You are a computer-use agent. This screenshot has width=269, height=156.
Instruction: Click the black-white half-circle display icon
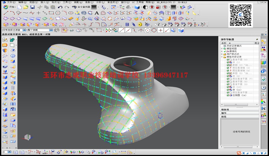coord(145,7)
